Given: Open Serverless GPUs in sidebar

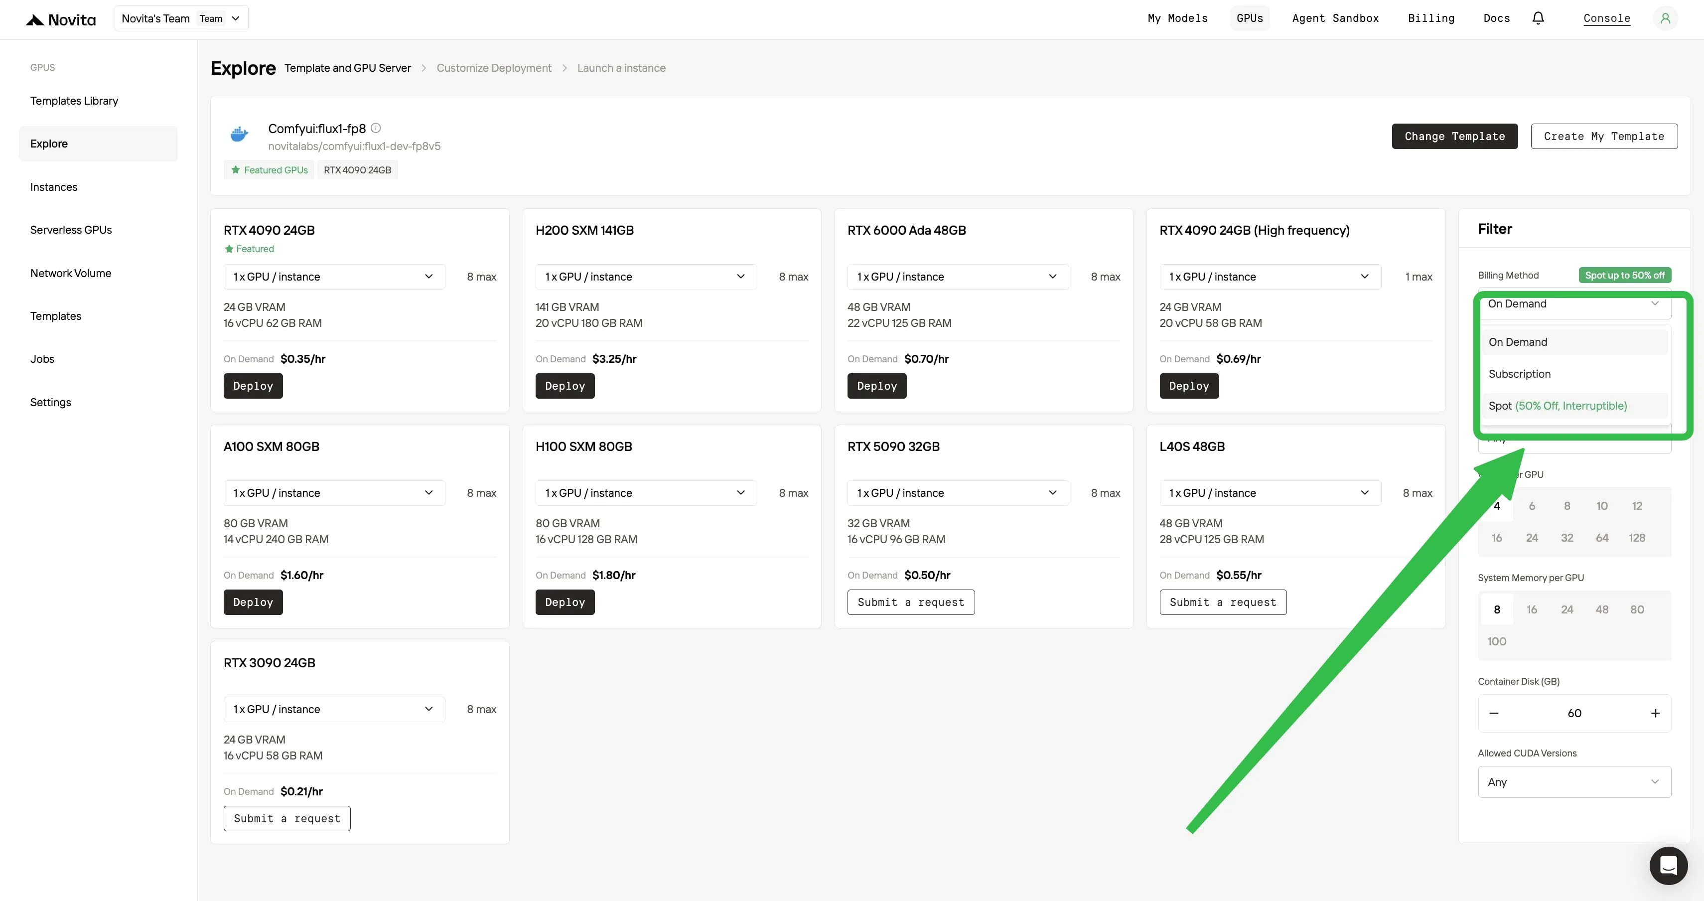Looking at the screenshot, I should 98,230.
